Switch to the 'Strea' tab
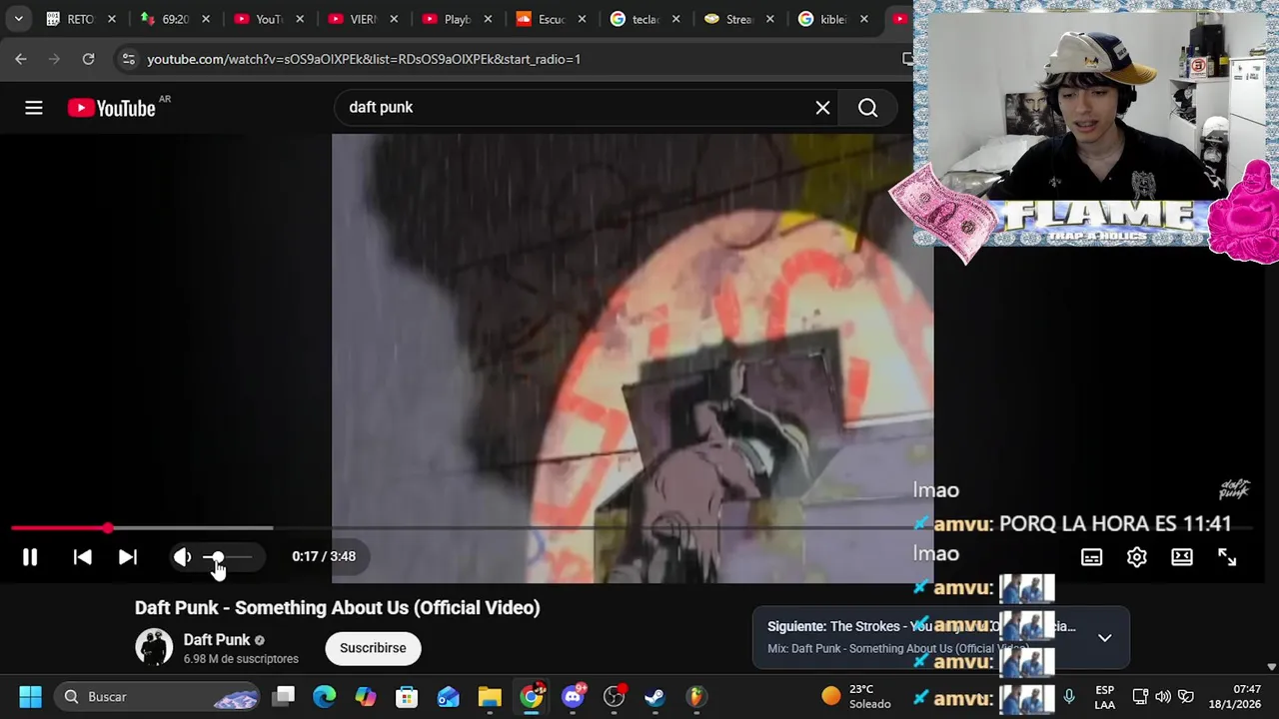This screenshot has width=1279, height=719. click(x=739, y=19)
